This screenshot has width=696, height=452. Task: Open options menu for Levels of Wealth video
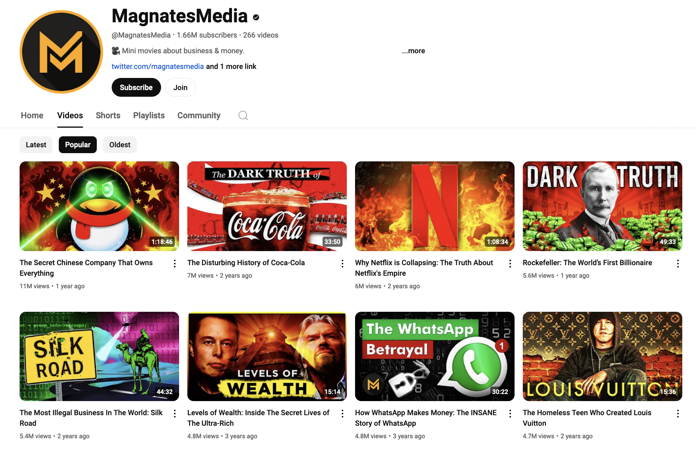343,414
